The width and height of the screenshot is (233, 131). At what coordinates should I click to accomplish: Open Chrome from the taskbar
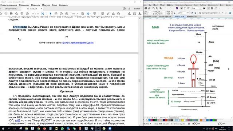point(39,128)
